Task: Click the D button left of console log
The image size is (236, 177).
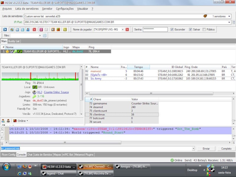Action: [x=2, y=144]
